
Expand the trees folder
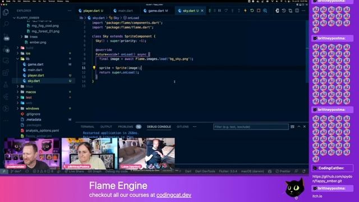34,36
